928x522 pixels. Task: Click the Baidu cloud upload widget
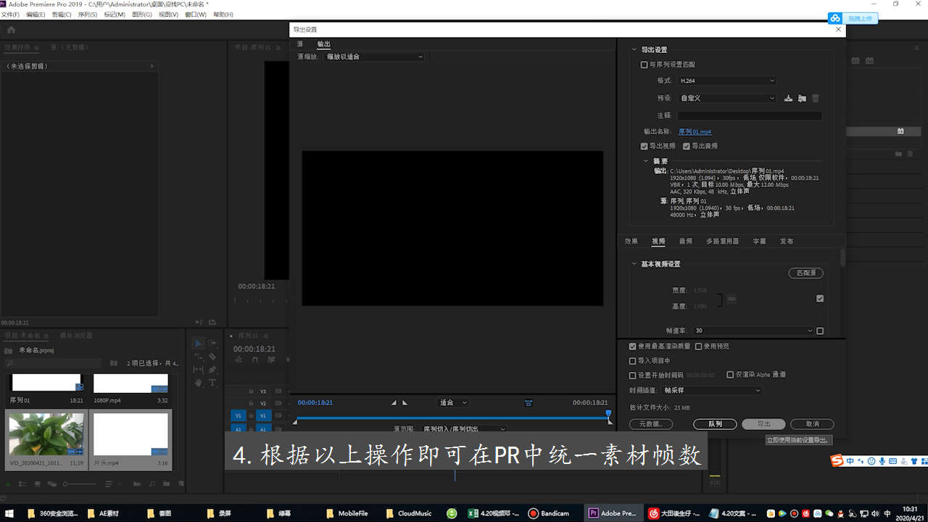853,18
